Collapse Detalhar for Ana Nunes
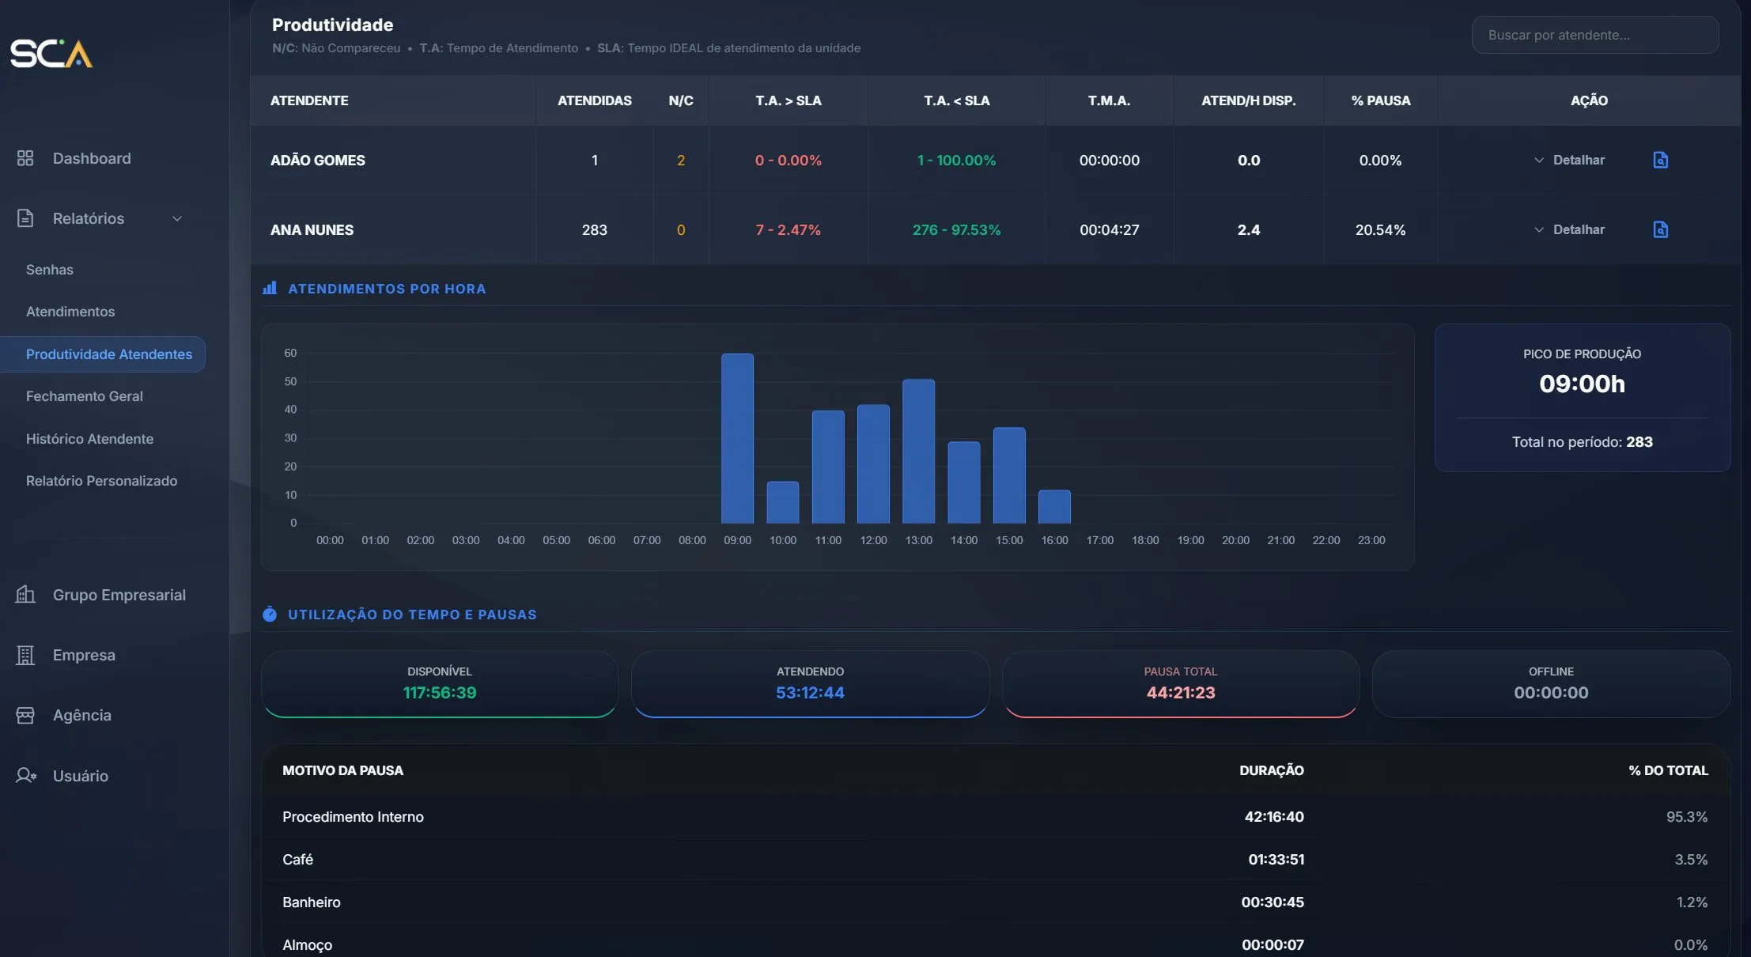Image resolution: width=1751 pixels, height=957 pixels. (1570, 229)
